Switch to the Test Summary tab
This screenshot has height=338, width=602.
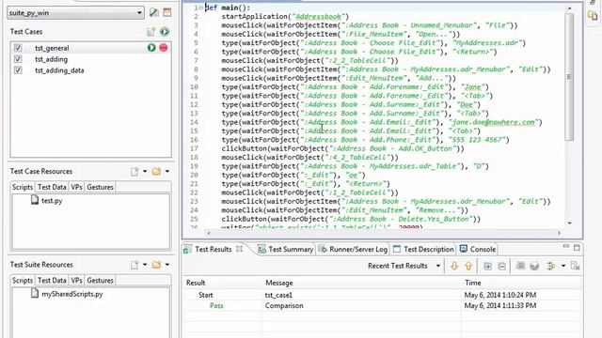285,249
